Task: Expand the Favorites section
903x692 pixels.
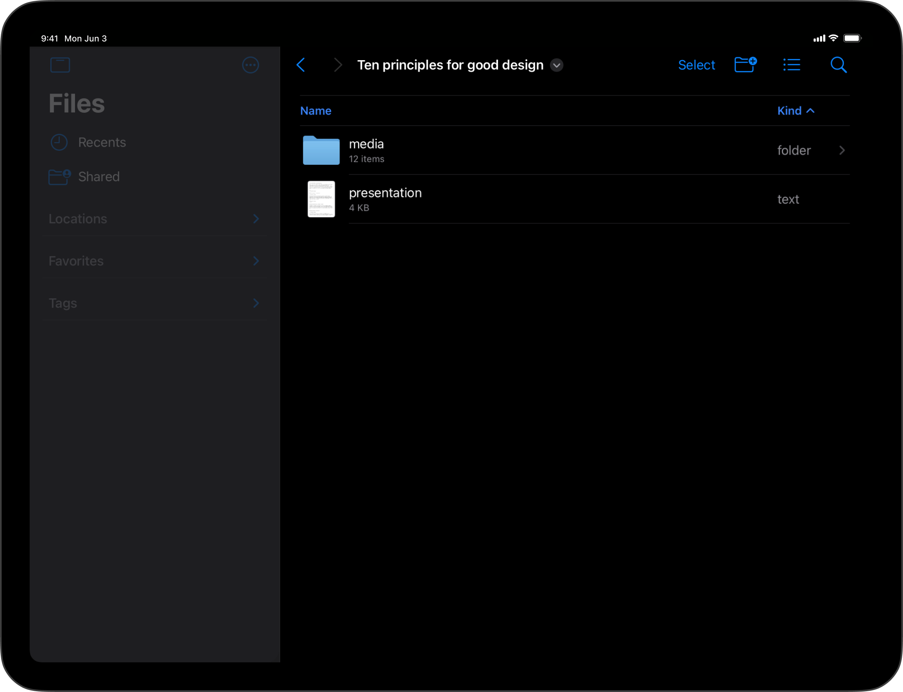Action: click(x=258, y=261)
